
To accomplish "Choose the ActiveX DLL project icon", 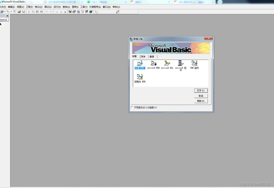I will point(167,65).
